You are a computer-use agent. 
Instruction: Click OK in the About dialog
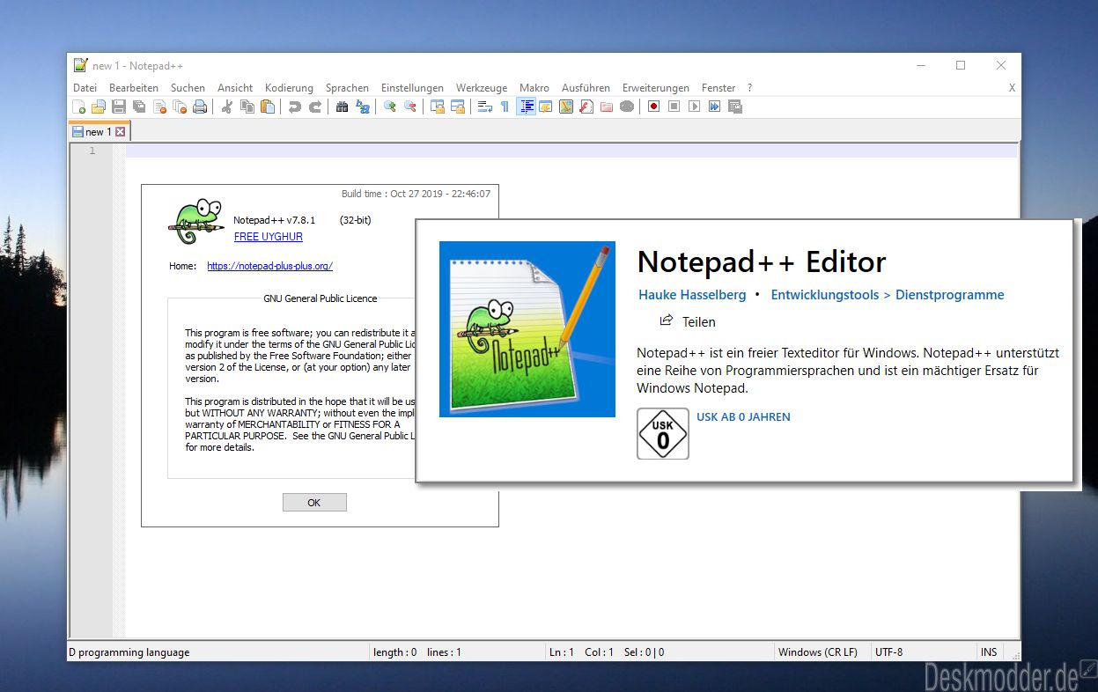[314, 503]
